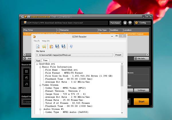Select the clapperboard video icon in side panel
Viewport: 172px width, 120px height.
pos(26,78)
